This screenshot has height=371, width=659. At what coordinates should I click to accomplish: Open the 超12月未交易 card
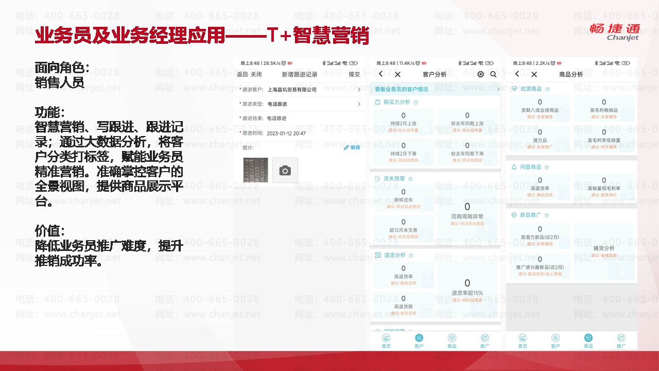403,228
